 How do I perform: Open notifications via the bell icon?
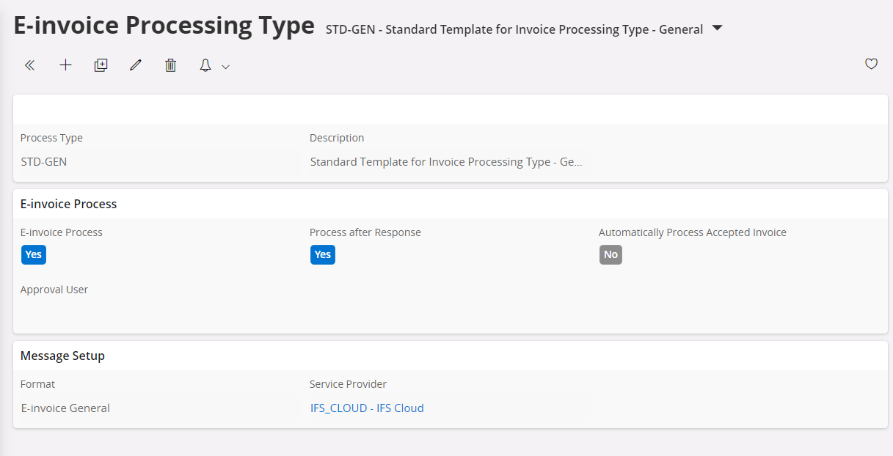pos(205,65)
